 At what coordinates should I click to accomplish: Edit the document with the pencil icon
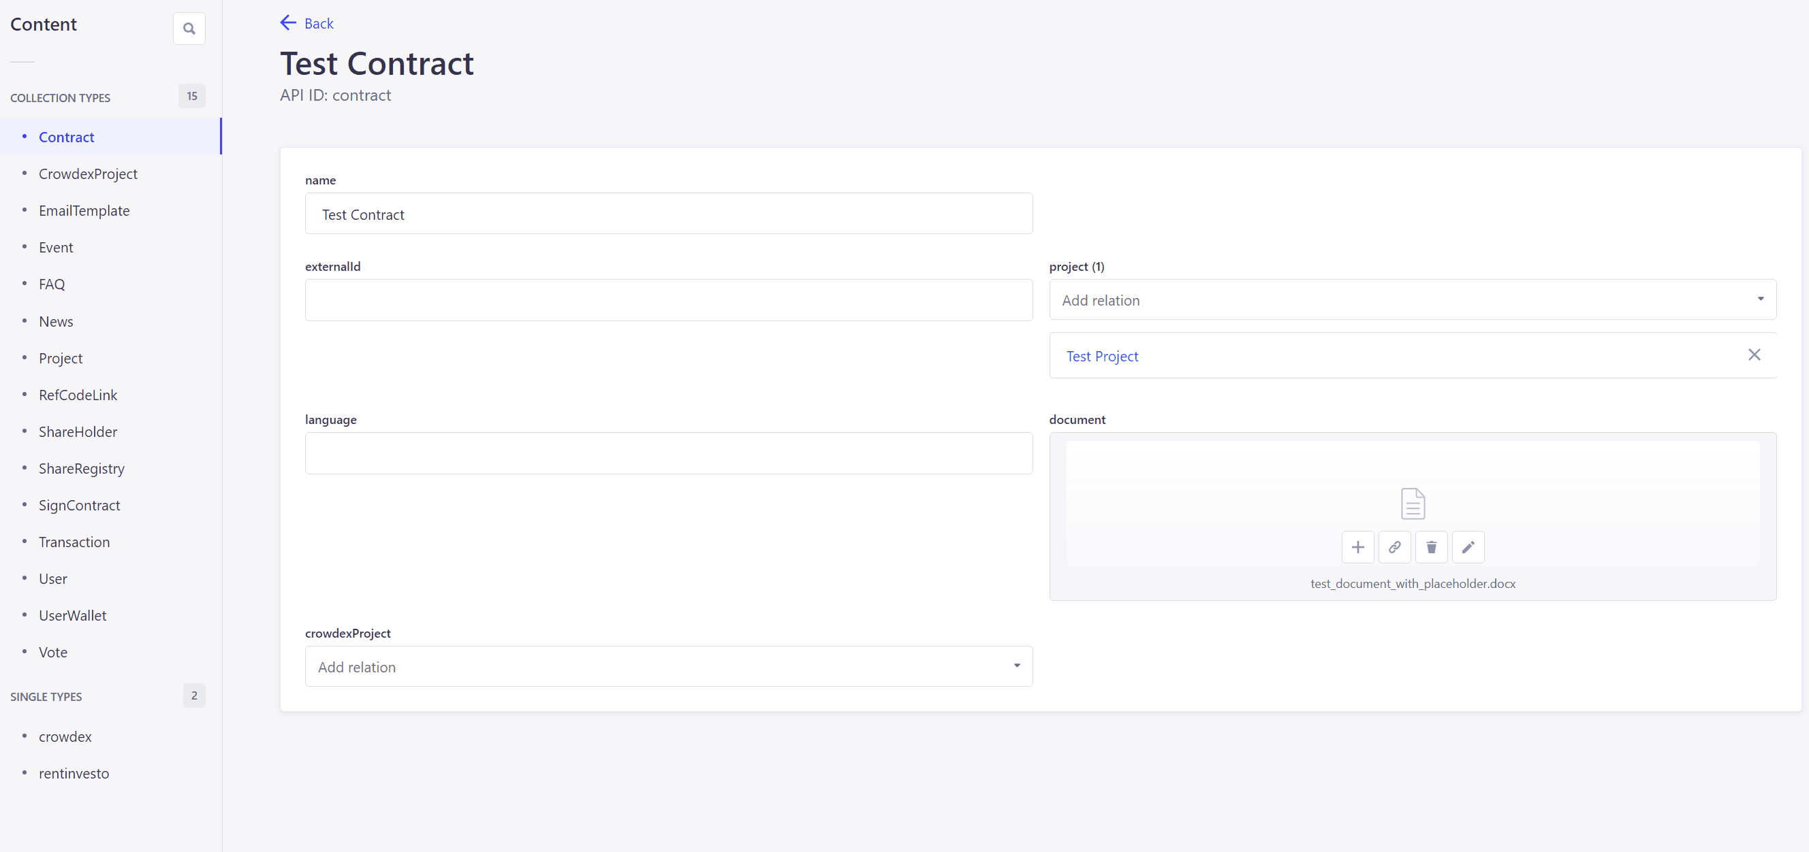1468,546
